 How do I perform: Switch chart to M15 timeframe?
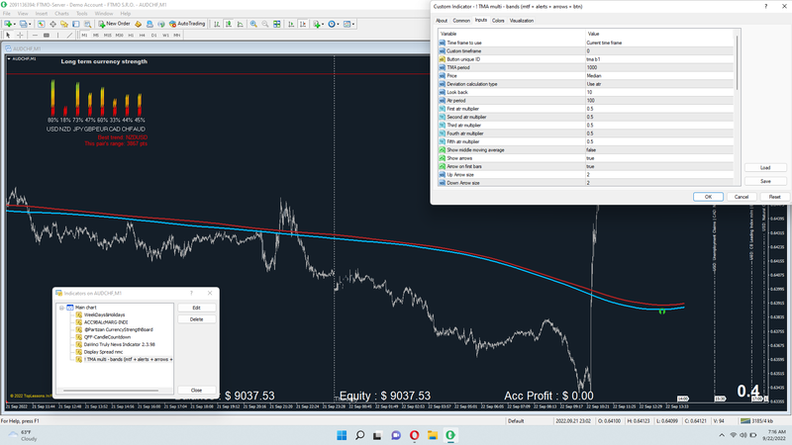[108, 36]
